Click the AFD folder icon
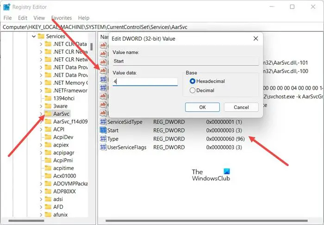Image resolution: width=324 pixels, height=225 pixels. click(x=48, y=207)
